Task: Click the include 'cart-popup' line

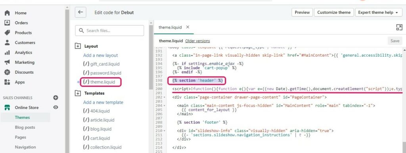Action: click(207, 68)
